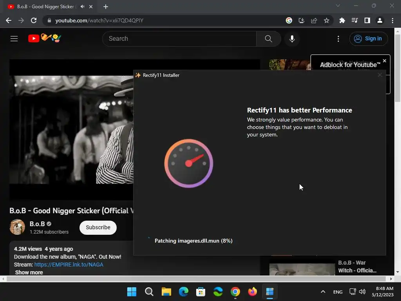Open Windows taskbar Search
401x301 pixels.
point(149,292)
